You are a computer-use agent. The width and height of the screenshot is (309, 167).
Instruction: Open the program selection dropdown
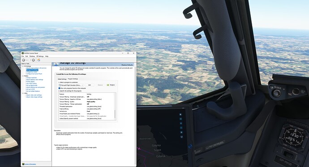pos(71,85)
